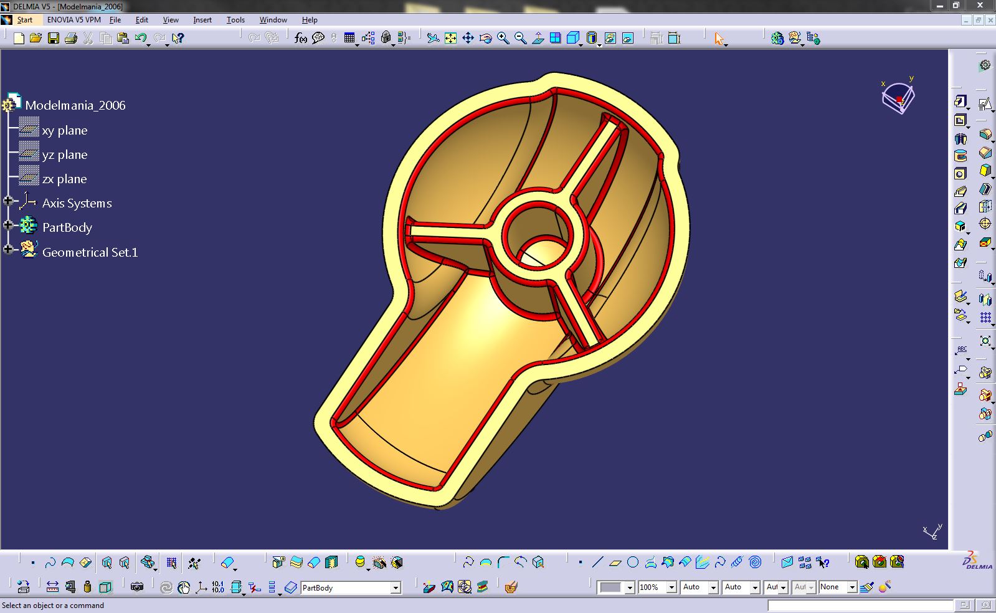Select the xy plane in tree

tap(65, 130)
